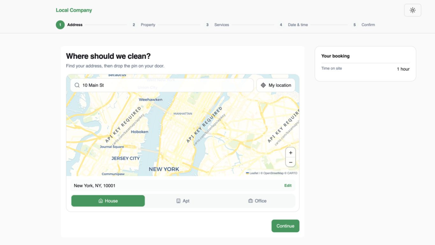Click the Weehawken label on map

click(x=150, y=99)
